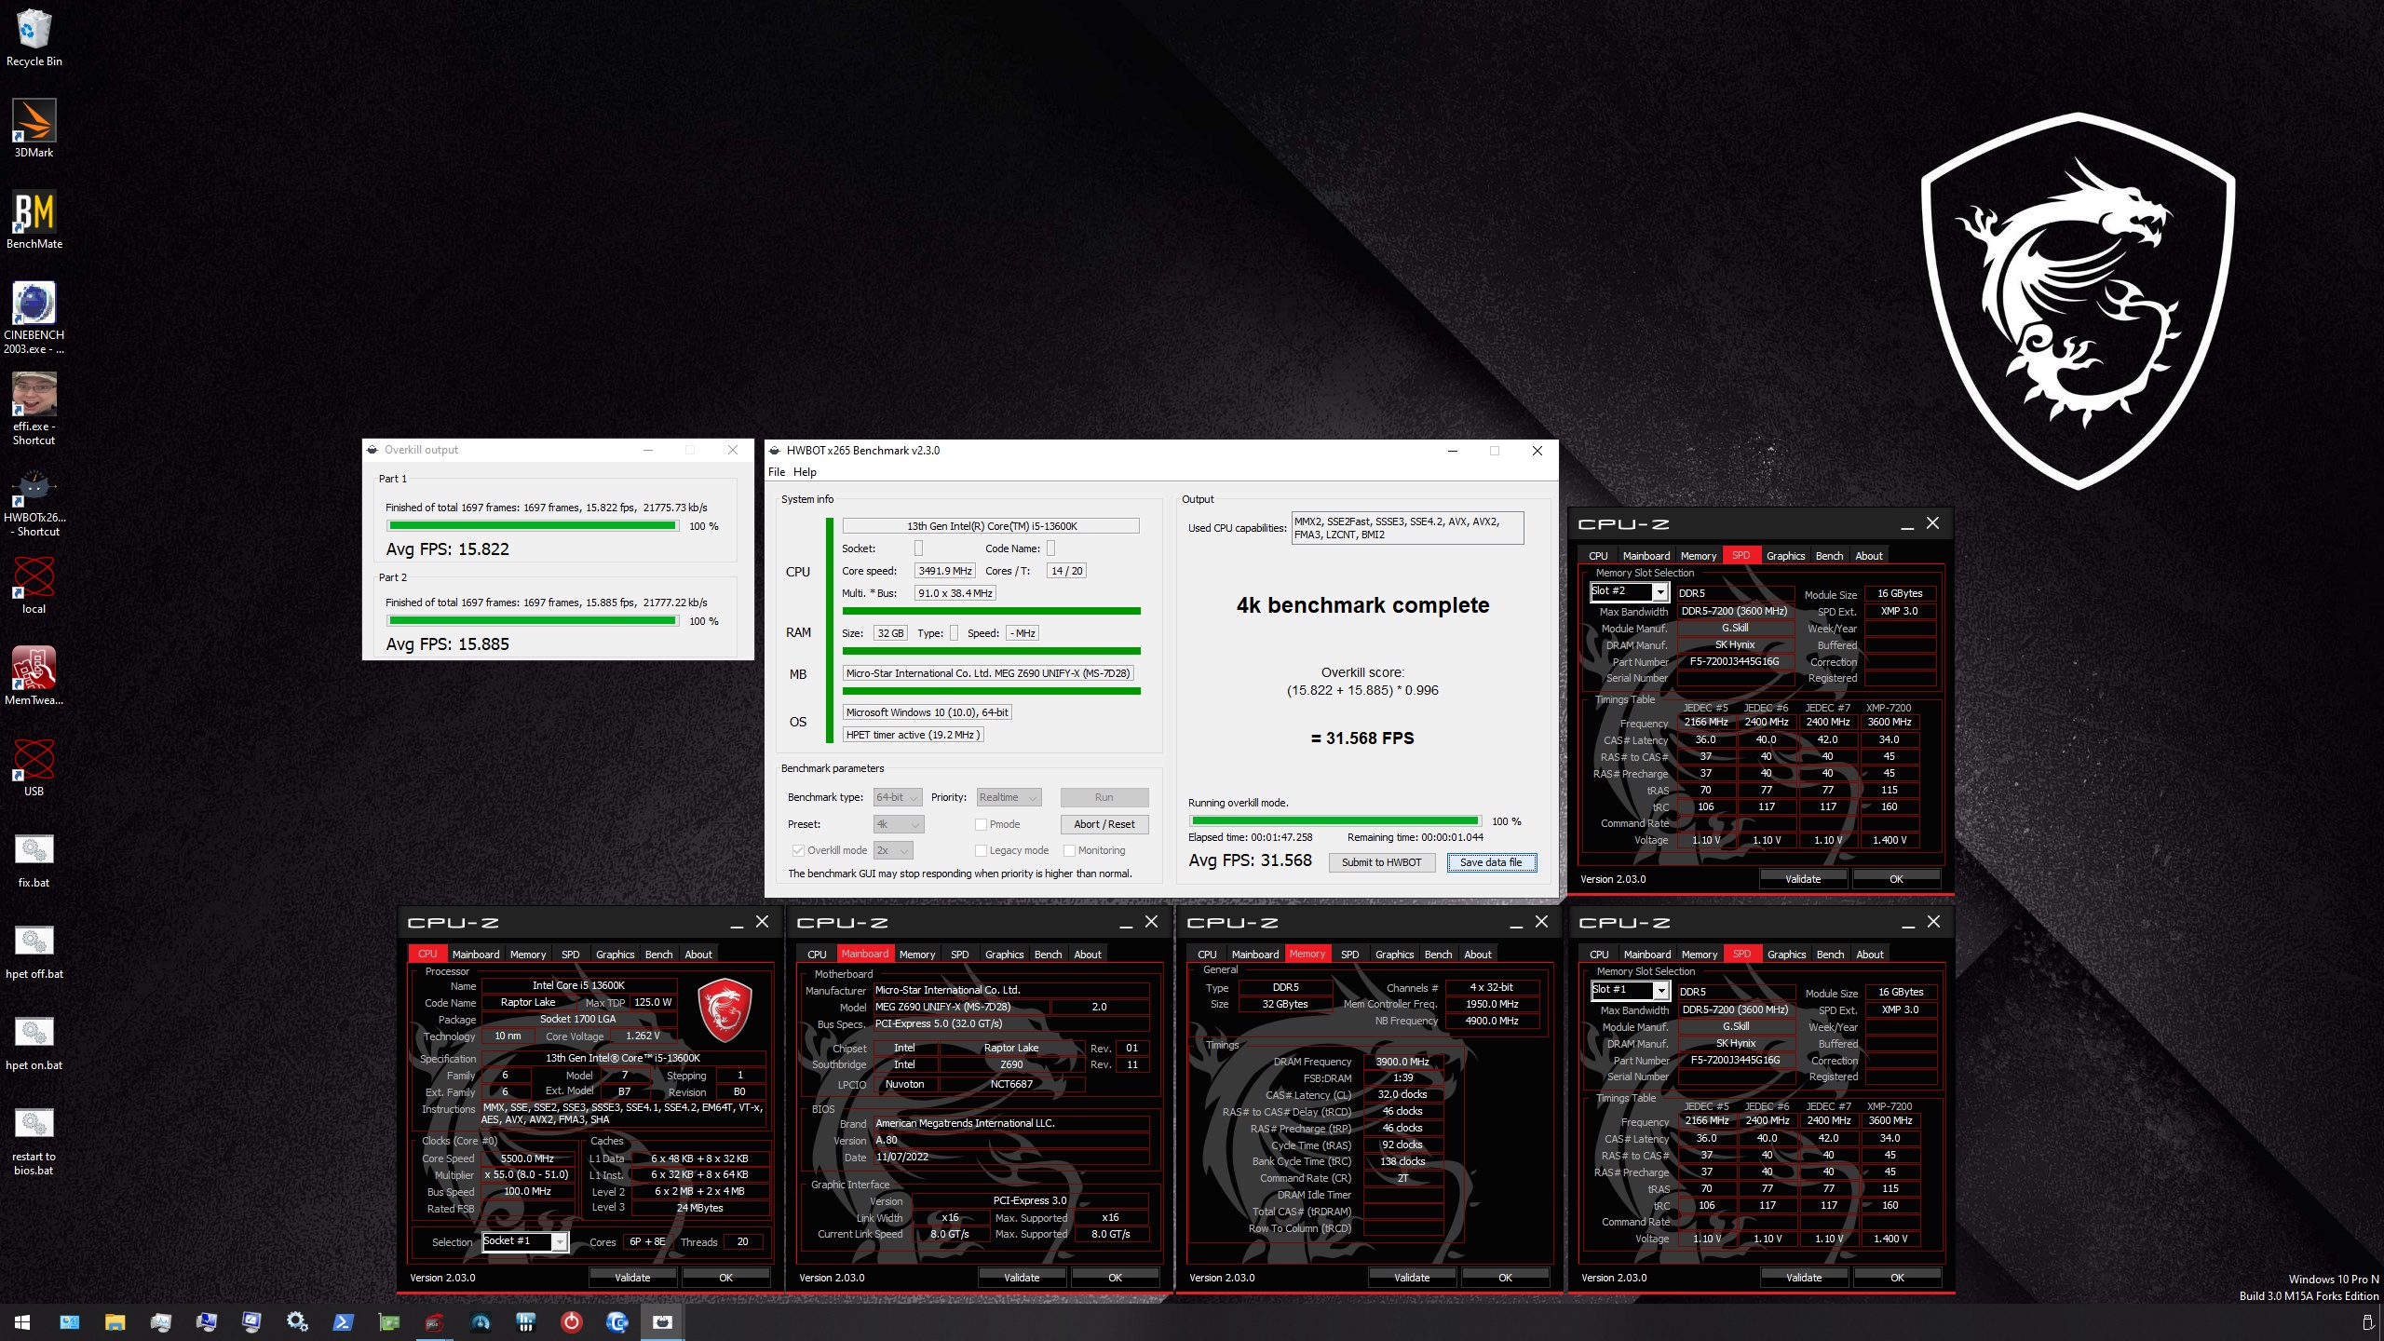Screen dimensions: 2384x1341
Task: Click the Core speed 3491.9 MHz field
Action: point(944,571)
